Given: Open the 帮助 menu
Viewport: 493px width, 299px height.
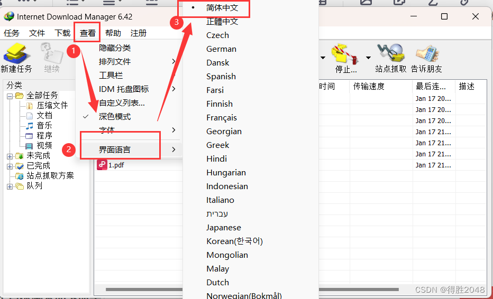Looking at the screenshot, I should pos(113,33).
